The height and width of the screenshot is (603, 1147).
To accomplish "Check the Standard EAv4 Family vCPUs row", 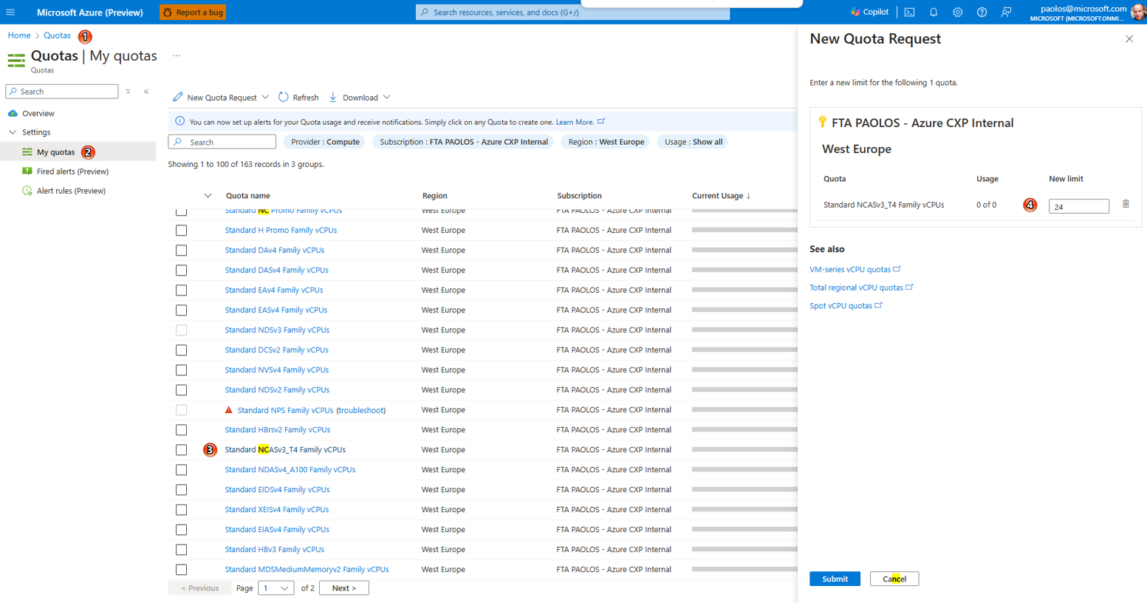I will coord(181,290).
